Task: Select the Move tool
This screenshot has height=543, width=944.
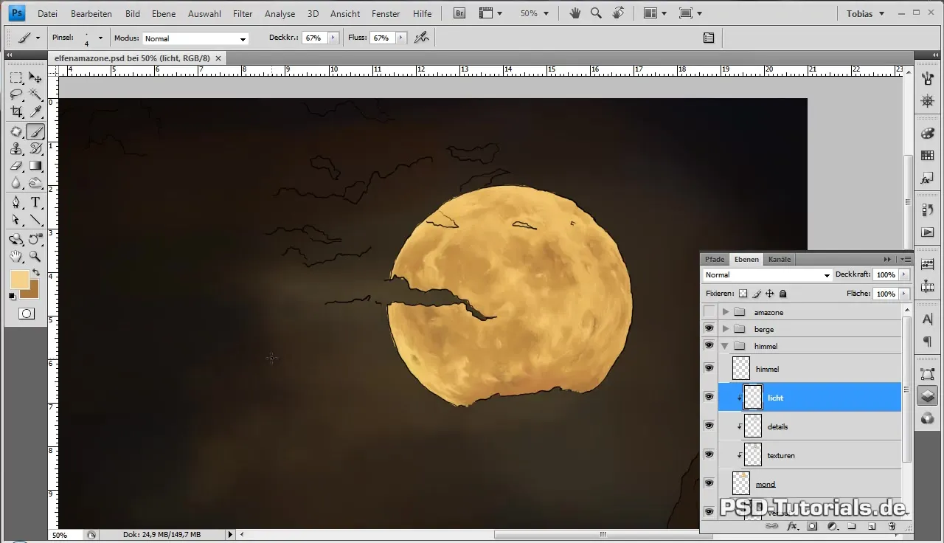Action: click(35, 77)
